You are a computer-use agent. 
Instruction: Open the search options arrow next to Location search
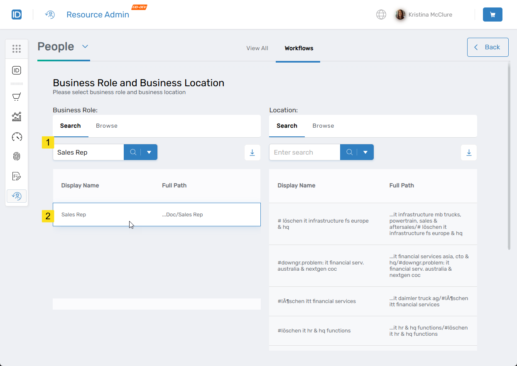coord(365,152)
